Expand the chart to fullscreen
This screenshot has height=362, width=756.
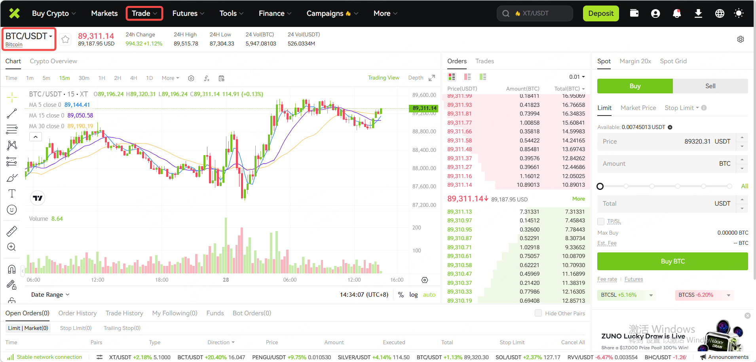[432, 78]
